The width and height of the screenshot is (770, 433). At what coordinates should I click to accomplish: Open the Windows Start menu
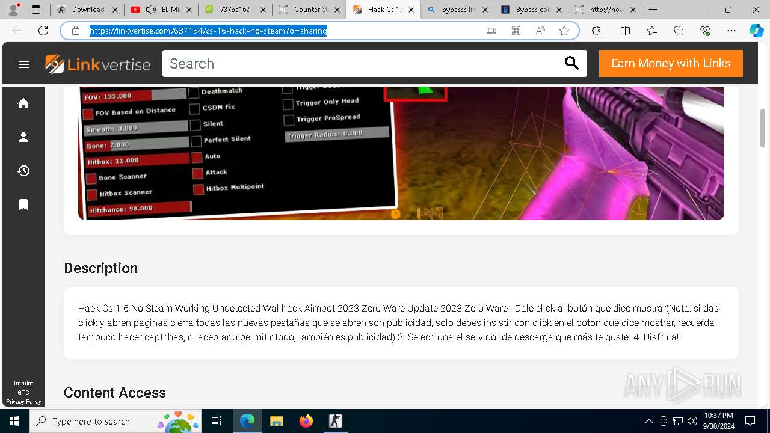click(14, 421)
